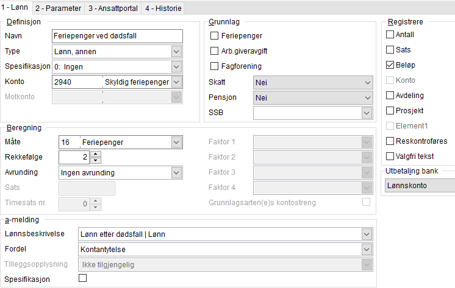Screen dimensions: 455x288
Task: Enable the Feriepenger grunnlag checkbox
Action: click(x=214, y=36)
